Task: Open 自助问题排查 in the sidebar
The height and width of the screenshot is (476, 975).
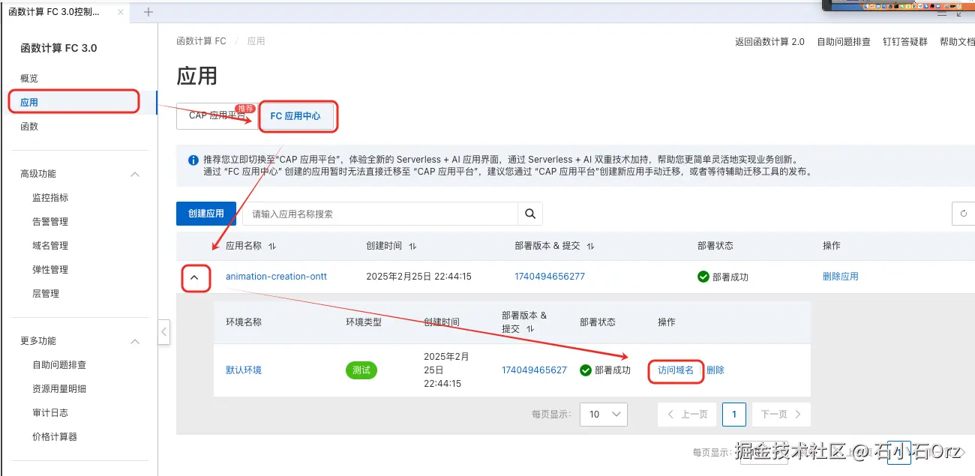Action: [x=59, y=365]
